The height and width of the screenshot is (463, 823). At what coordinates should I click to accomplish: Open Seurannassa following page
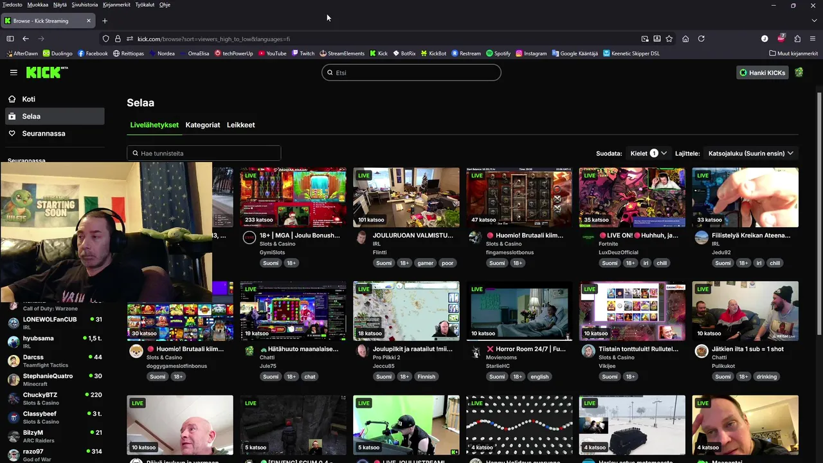pyautogui.click(x=54, y=133)
